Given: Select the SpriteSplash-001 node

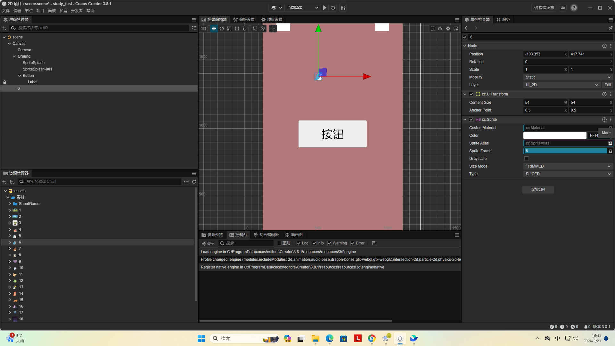Looking at the screenshot, I should coord(37,69).
